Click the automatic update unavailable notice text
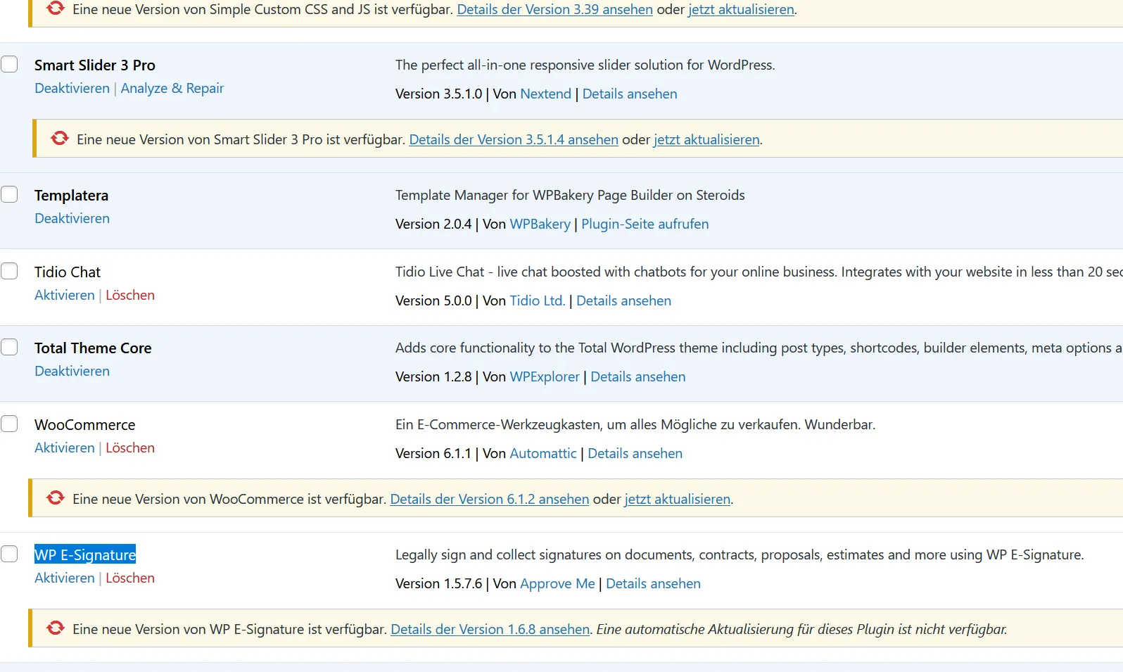Viewport: 1123px width, 672px height. (802, 629)
